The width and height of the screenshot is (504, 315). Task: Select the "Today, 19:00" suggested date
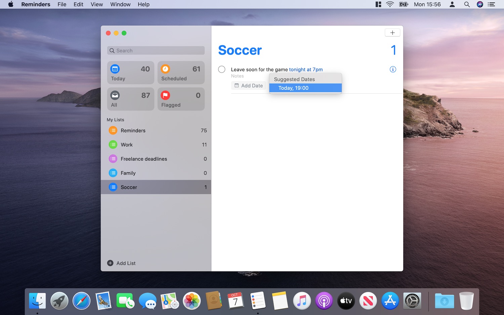(305, 88)
